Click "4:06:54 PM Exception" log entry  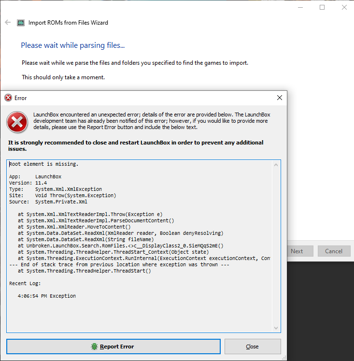point(47,296)
